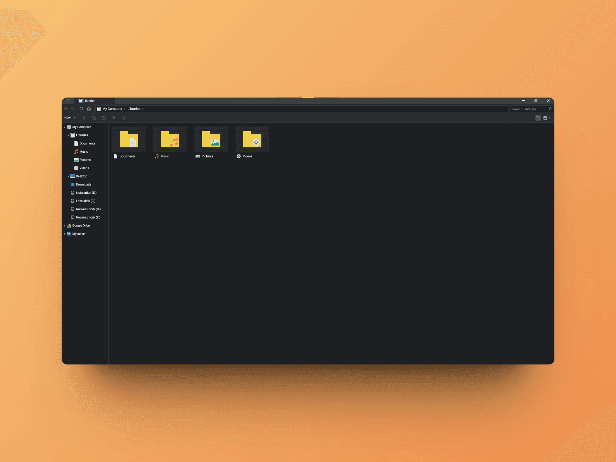616x462 pixels.
Task: Click the share toolbar icon
Action: (x=124, y=118)
